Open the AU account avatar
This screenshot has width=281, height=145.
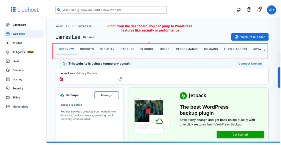(271, 10)
